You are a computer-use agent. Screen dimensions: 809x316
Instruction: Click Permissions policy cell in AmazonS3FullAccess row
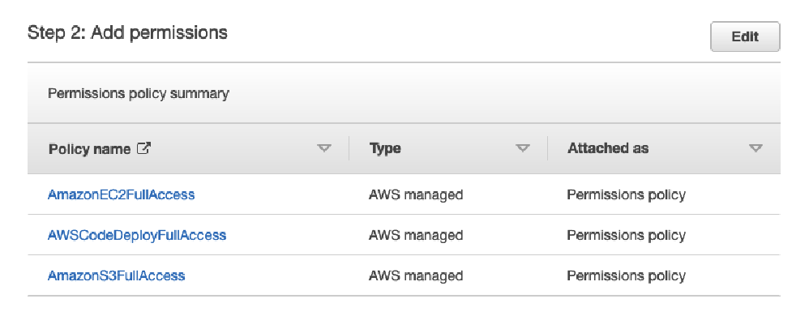pos(627,275)
